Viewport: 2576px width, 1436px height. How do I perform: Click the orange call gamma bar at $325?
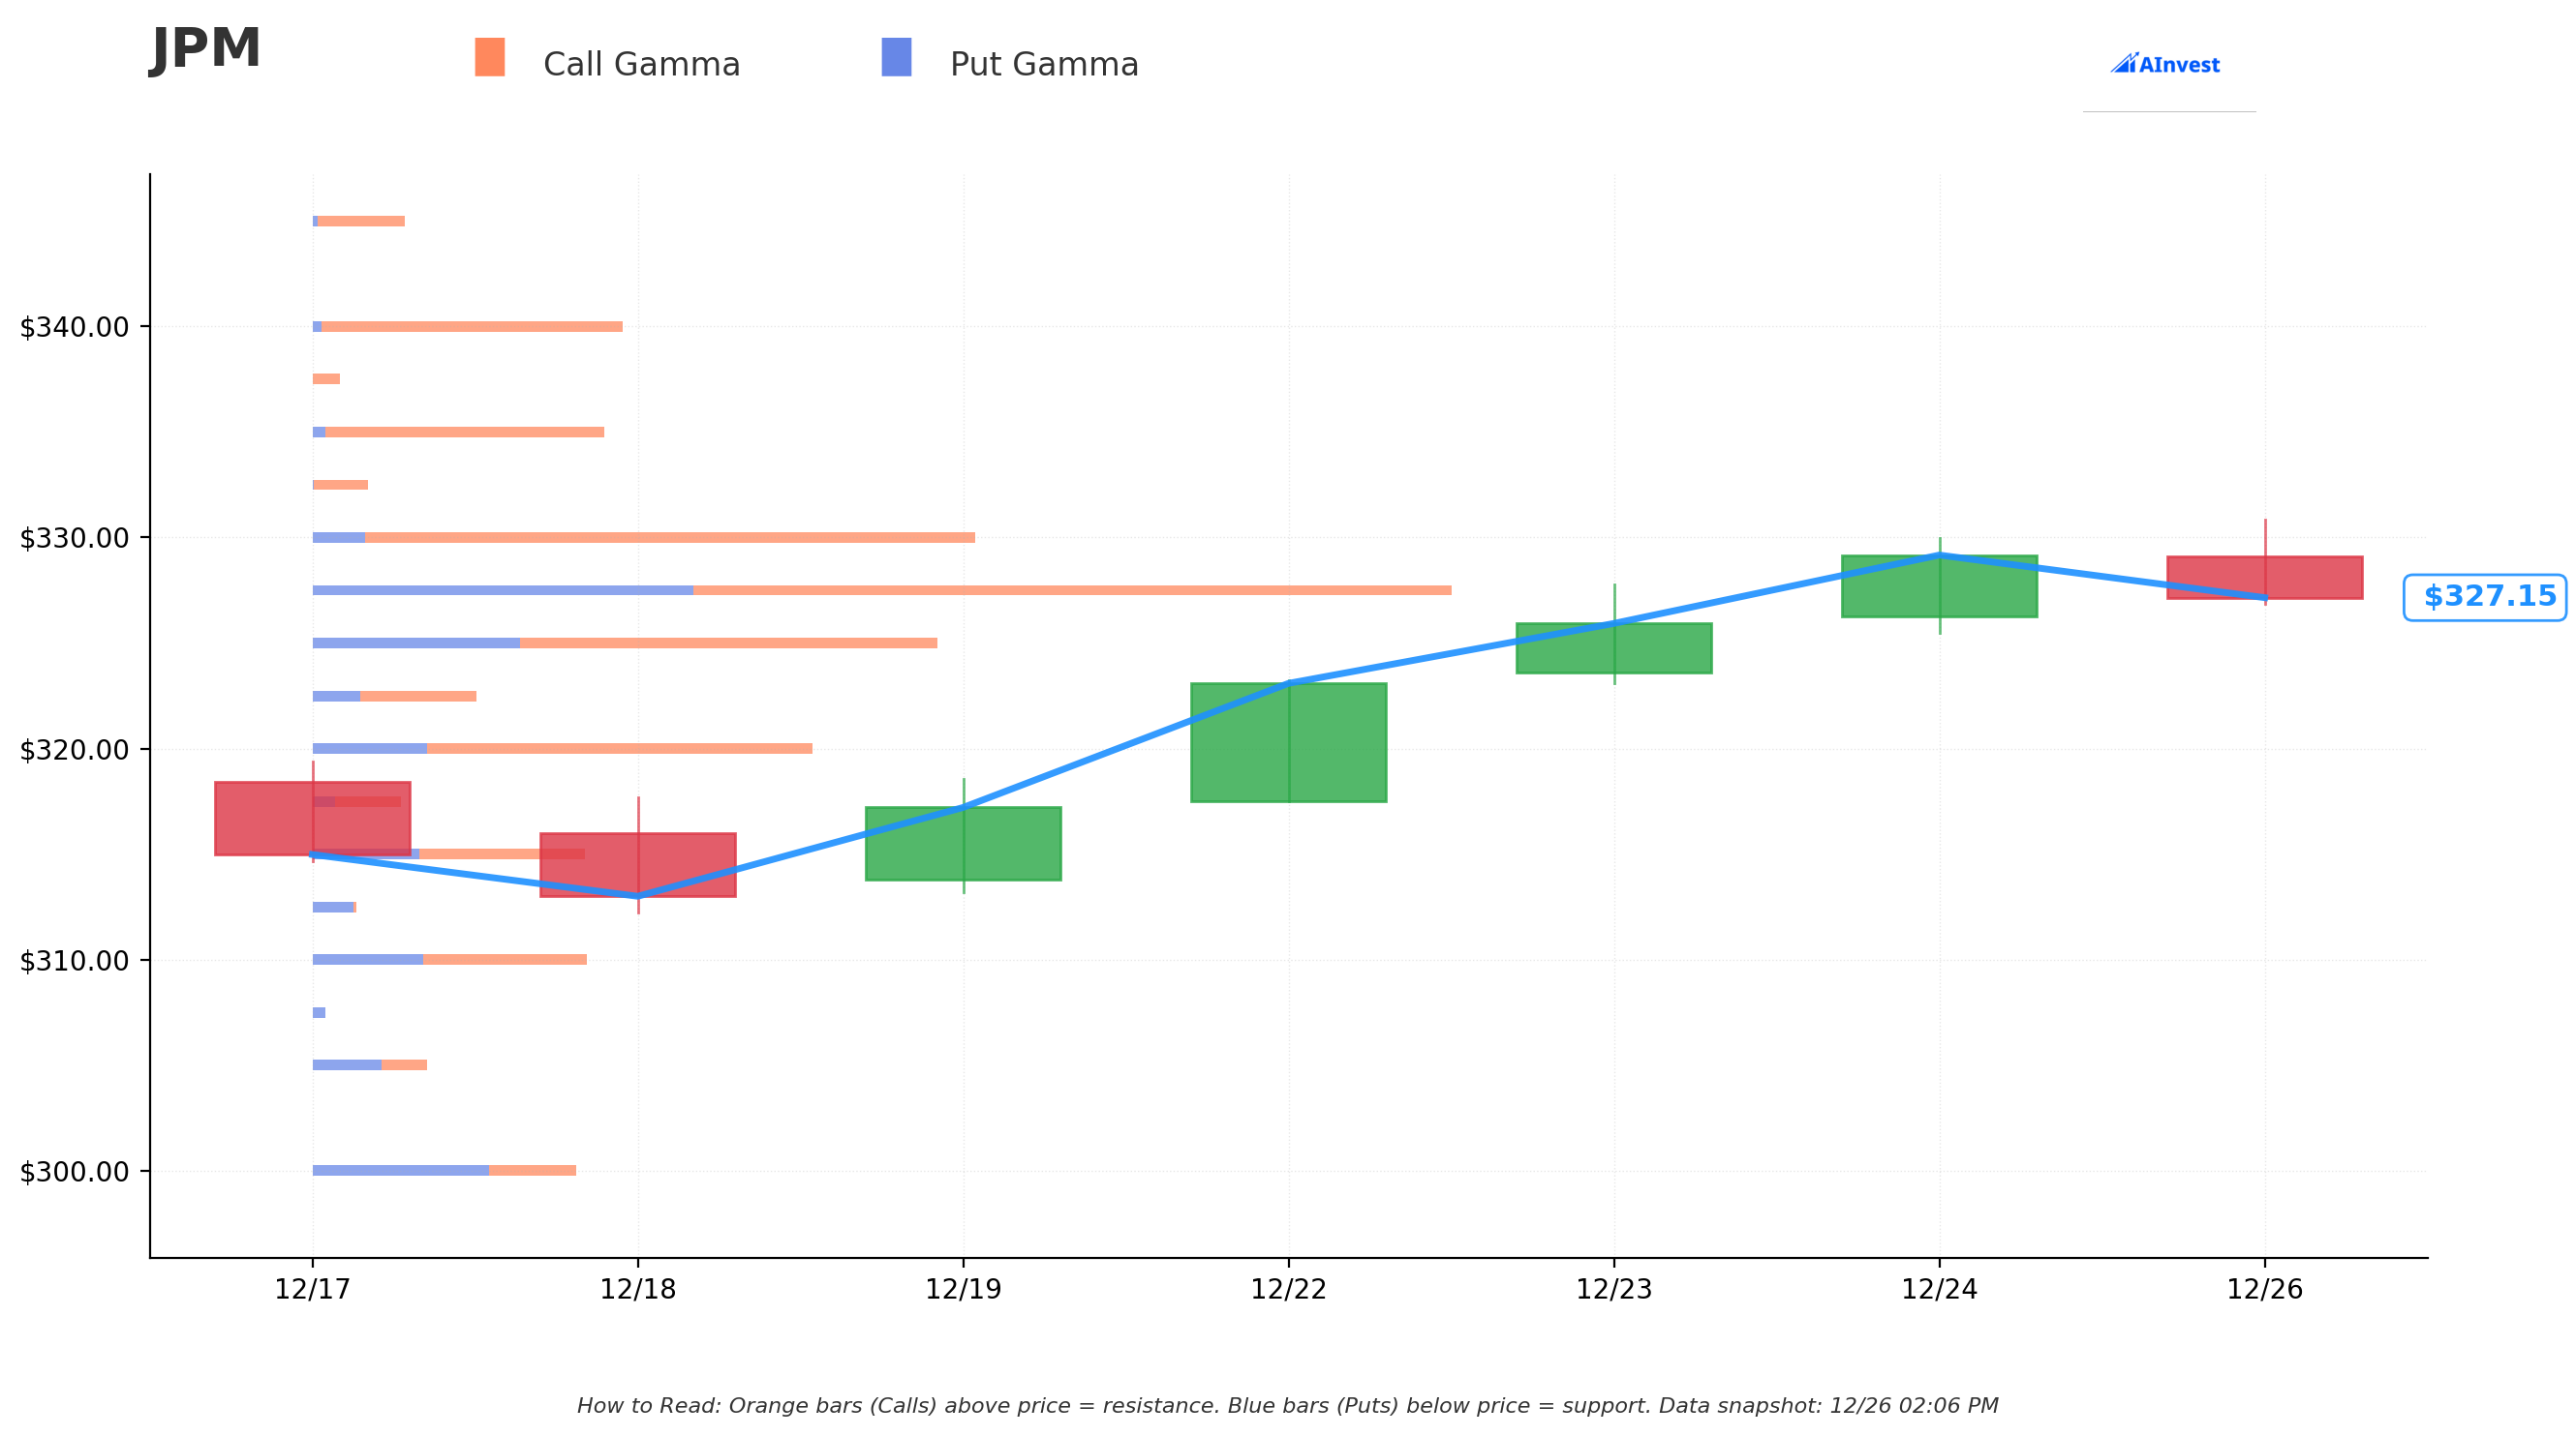pos(729,643)
